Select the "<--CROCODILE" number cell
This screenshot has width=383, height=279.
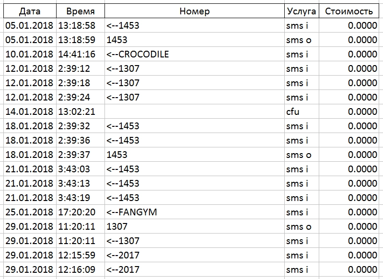point(138,54)
